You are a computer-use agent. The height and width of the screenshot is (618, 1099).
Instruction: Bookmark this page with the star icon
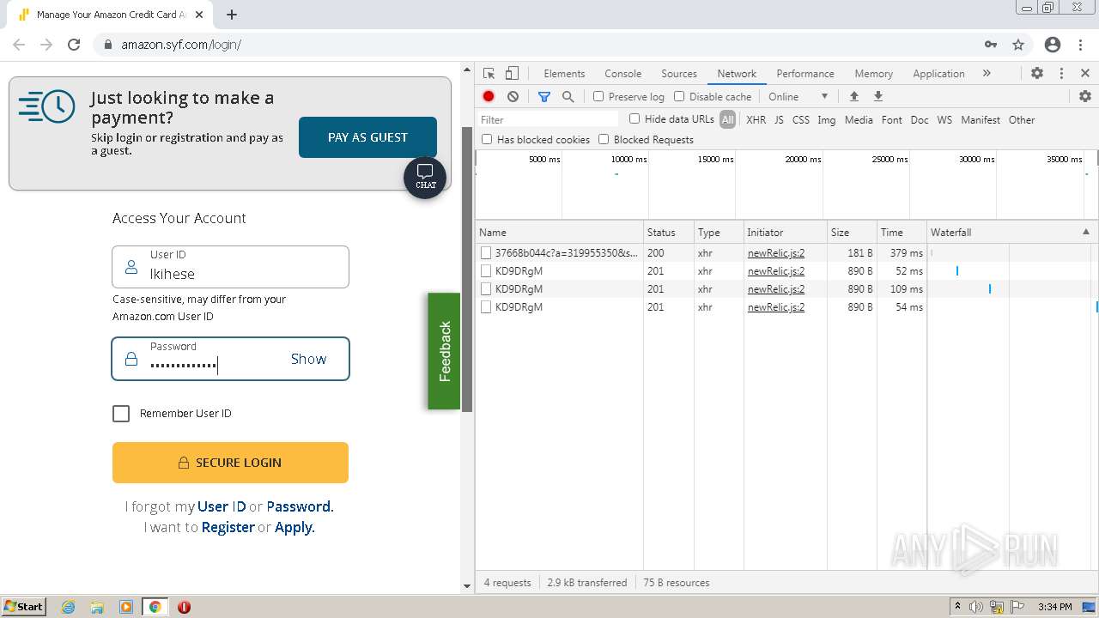click(x=1018, y=45)
